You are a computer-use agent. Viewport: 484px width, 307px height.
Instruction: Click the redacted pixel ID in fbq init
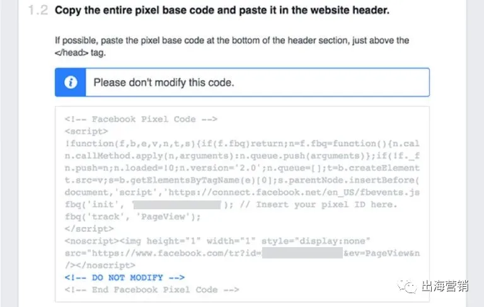[x=177, y=205]
